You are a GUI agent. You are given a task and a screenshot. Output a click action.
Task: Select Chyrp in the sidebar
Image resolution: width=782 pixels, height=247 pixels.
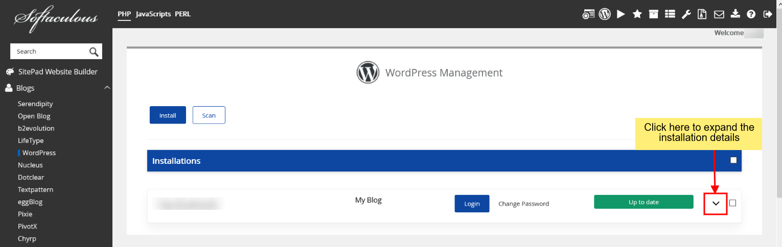(27, 238)
